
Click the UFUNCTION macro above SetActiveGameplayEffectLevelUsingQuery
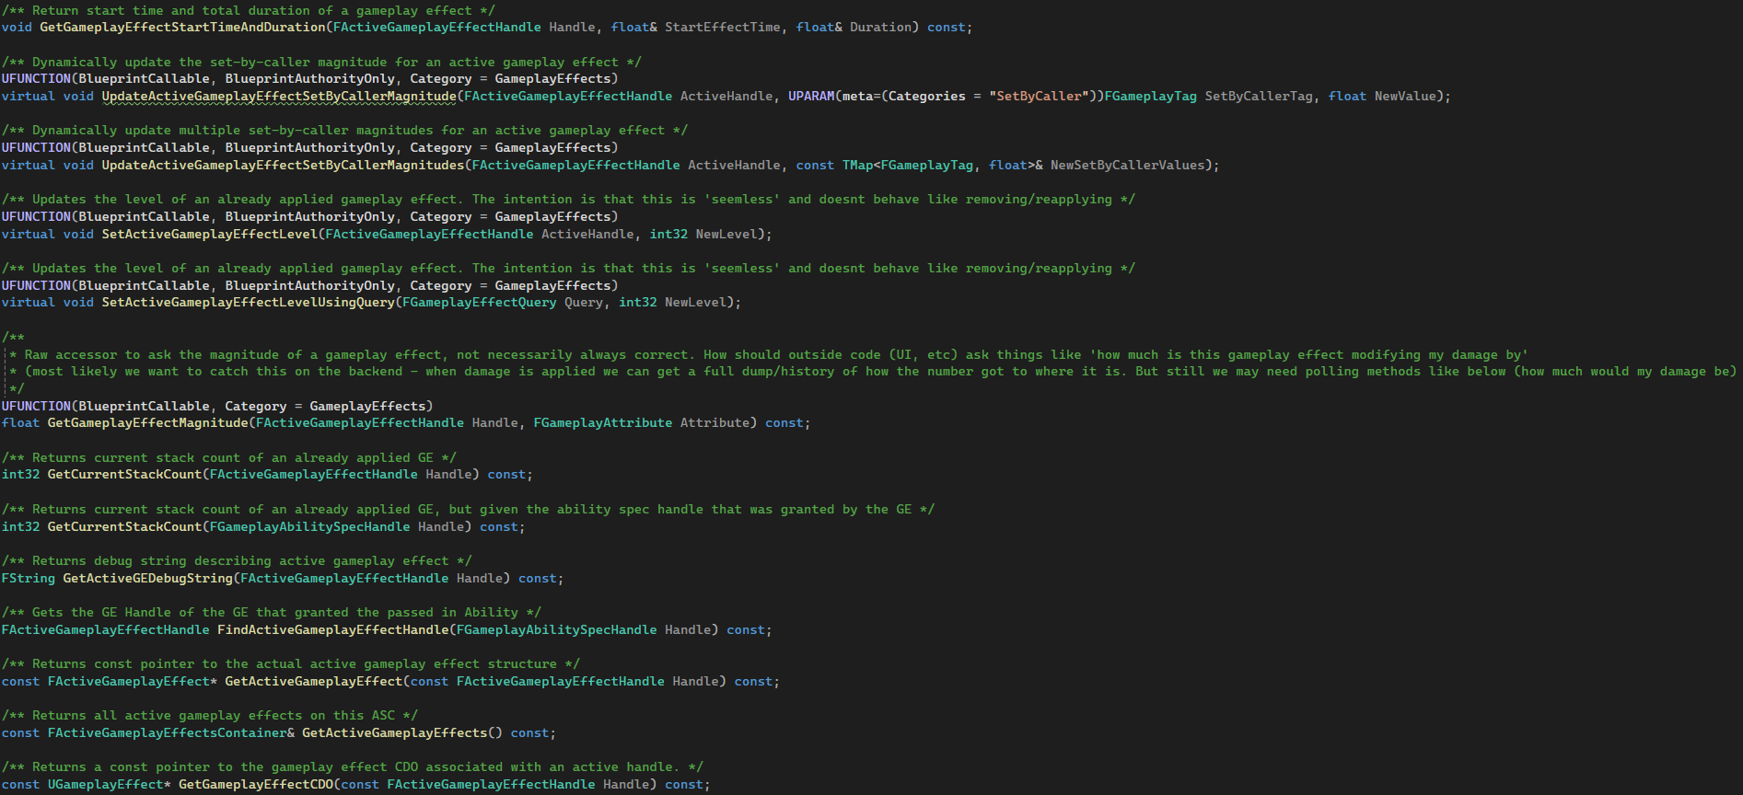pos(36,286)
